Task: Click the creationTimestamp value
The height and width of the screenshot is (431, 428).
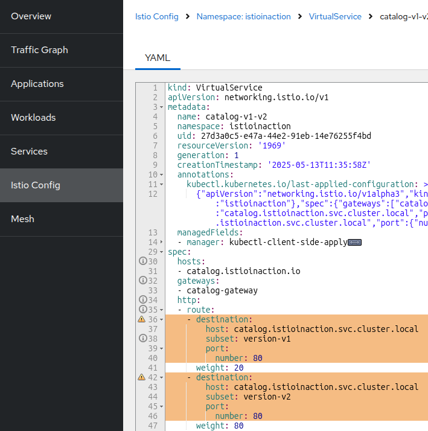Action: pos(319,165)
